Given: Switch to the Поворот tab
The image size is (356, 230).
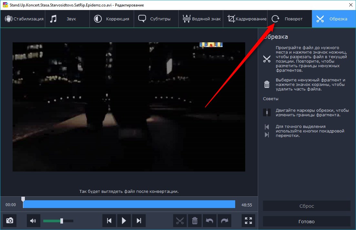Looking at the screenshot, I should pos(289,19).
